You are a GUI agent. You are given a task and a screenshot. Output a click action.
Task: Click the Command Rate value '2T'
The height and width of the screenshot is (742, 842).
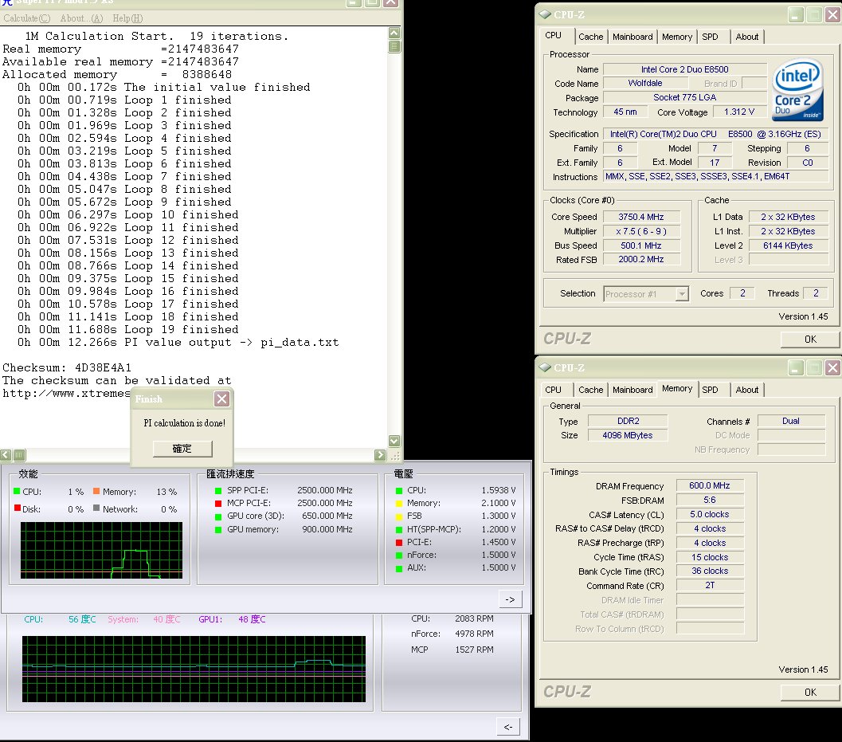(710, 586)
